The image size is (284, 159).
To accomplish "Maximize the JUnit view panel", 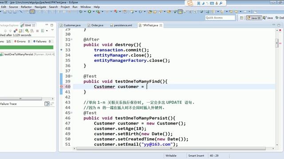I will 52,25.
